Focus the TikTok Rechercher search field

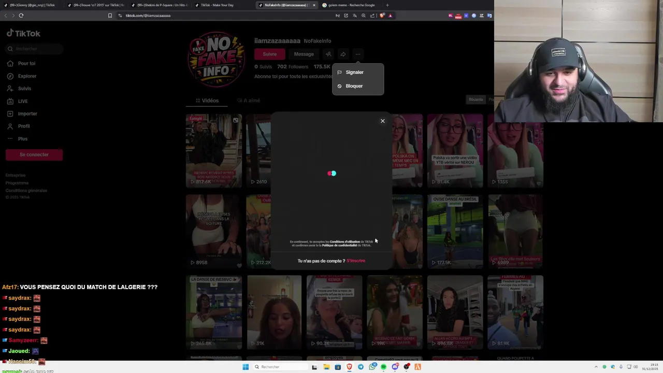click(x=34, y=49)
